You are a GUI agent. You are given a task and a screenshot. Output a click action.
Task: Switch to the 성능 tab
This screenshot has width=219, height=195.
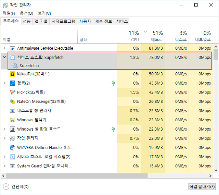point(27,22)
